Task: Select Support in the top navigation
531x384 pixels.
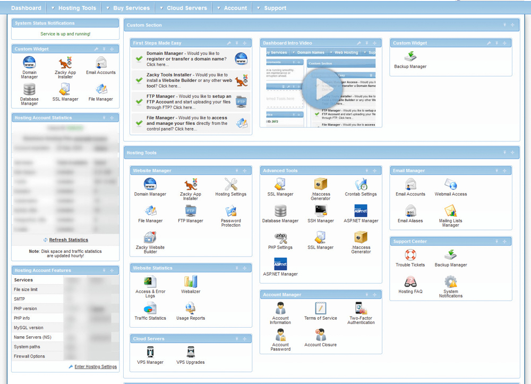Action: tap(275, 7)
